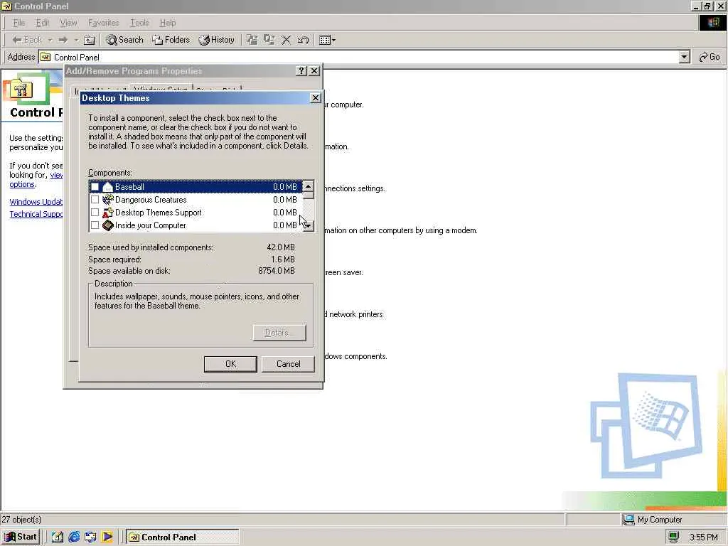Open the View menu
The height and width of the screenshot is (546, 728).
pyautogui.click(x=68, y=23)
